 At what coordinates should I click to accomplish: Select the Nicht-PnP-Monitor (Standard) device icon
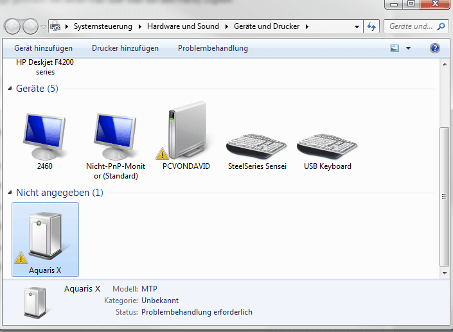coord(115,136)
